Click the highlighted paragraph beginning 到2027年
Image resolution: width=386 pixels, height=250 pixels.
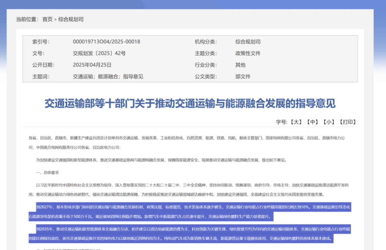[190, 212]
